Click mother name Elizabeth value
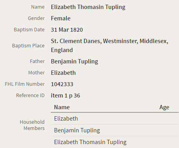The width and height of the screenshot is (179, 148). tap(63, 73)
